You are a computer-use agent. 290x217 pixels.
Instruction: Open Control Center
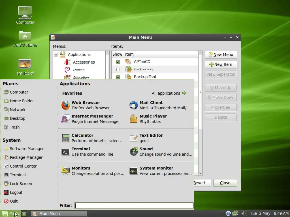pyautogui.click(x=20, y=166)
